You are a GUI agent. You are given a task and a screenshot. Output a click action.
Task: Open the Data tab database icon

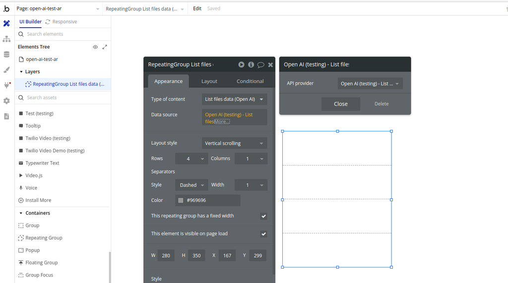point(6,55)
